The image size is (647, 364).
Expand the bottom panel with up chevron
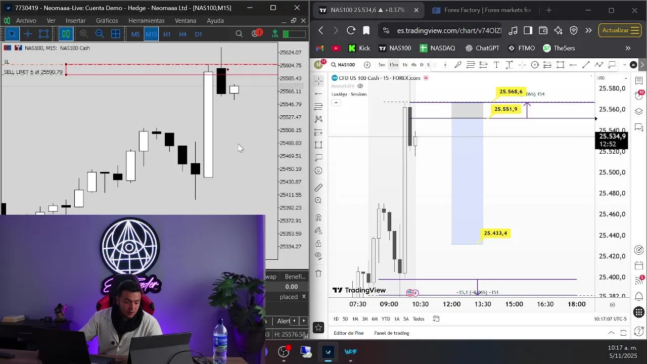click(x=611, y=333)
